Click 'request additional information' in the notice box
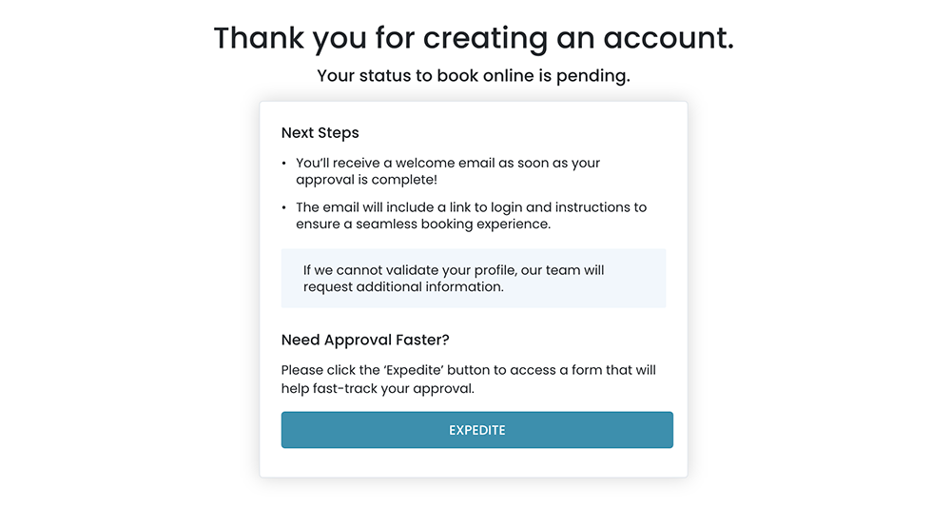 403,287
